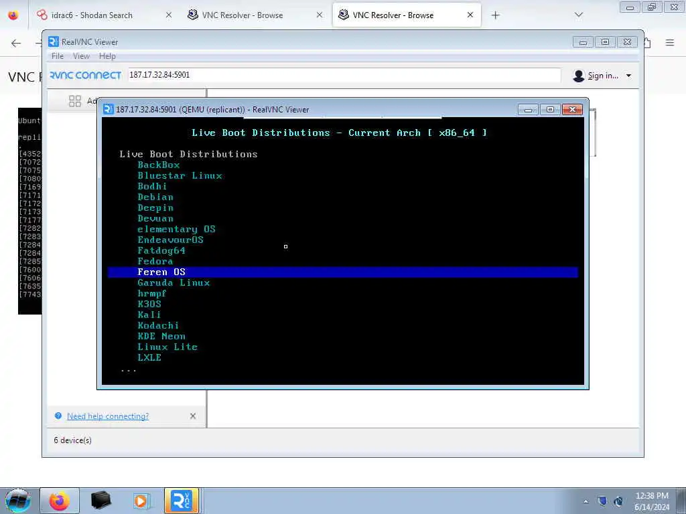Open the media player taskbar icon
The width and height of the screenshot is (686, 514).
141,501
